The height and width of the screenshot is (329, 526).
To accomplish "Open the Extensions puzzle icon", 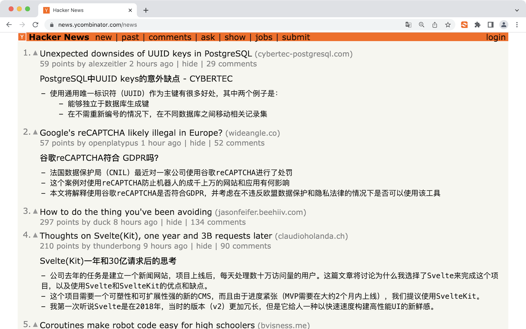I will [478, 25].
